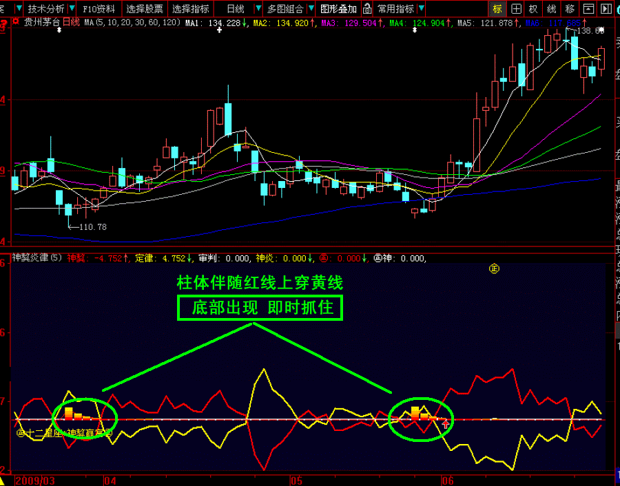
Task: Click the red gear icon beside 贵州茅台
Action: click(x=15, y=21)
